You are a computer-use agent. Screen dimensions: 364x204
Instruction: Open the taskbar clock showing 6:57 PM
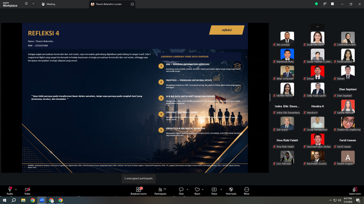coord(348,200)
